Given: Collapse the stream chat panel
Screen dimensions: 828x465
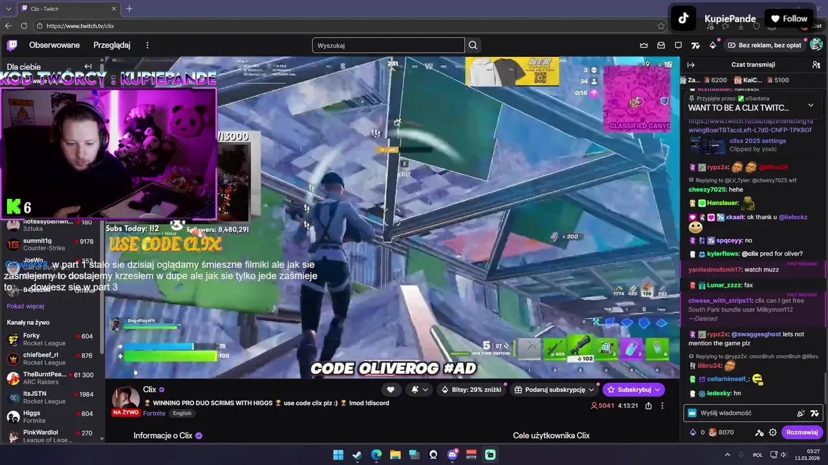Looking at the screenshot, I should tap(690, 65).
